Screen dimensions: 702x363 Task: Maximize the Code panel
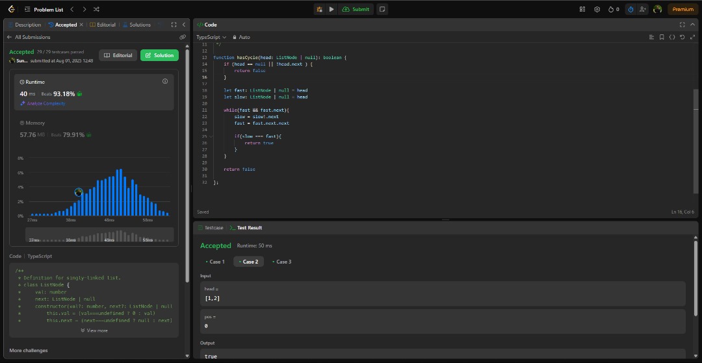pos(682,25)
